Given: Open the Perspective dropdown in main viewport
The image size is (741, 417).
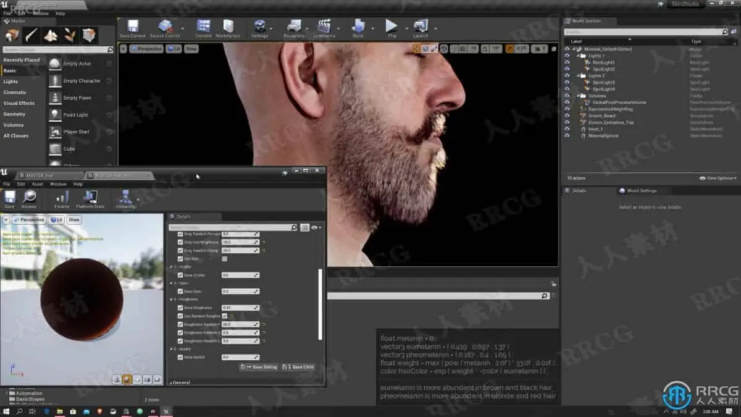Looking at the screenshot, I should click(146, 49).
